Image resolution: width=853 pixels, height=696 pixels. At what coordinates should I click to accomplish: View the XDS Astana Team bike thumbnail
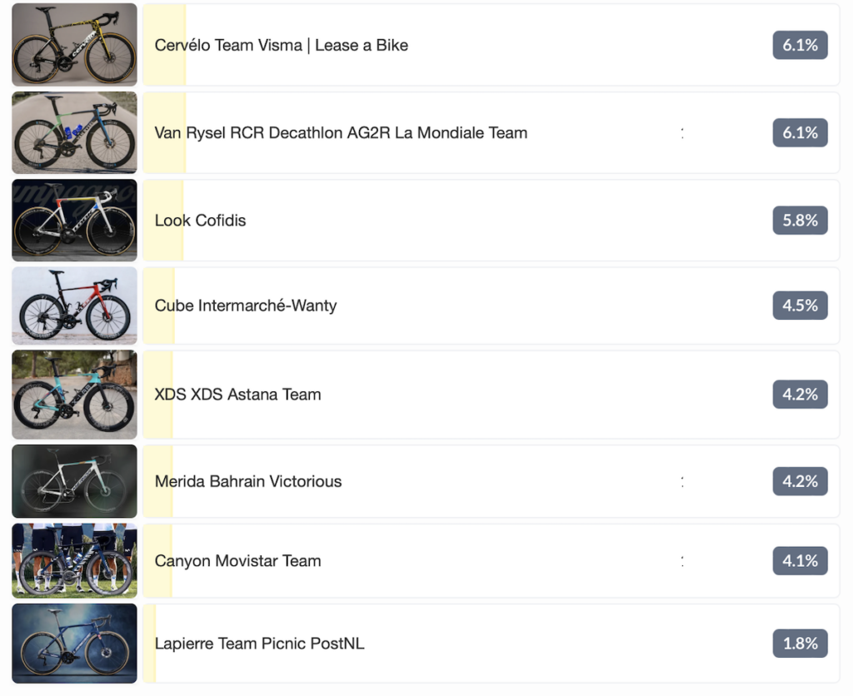74,395
